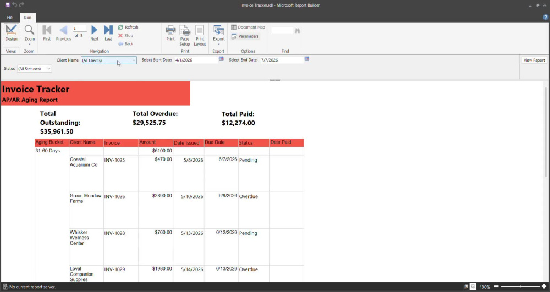Image resolution: width=550 pixels, height=292 pixels.
Task: Click the Back navigation button
Action: tap(125, 44)
